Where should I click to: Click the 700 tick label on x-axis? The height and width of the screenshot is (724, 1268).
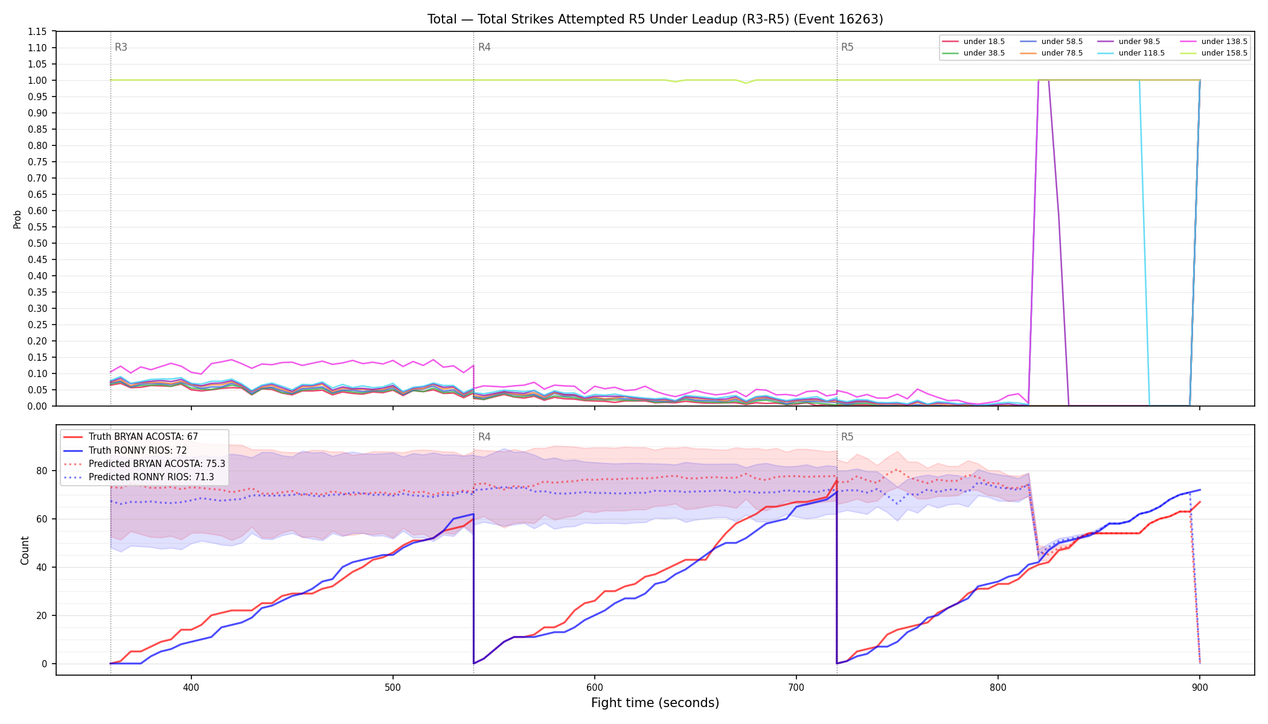pos(796,687)
